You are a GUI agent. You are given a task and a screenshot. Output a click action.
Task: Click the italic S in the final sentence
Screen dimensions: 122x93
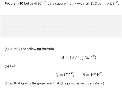point(62,83)
